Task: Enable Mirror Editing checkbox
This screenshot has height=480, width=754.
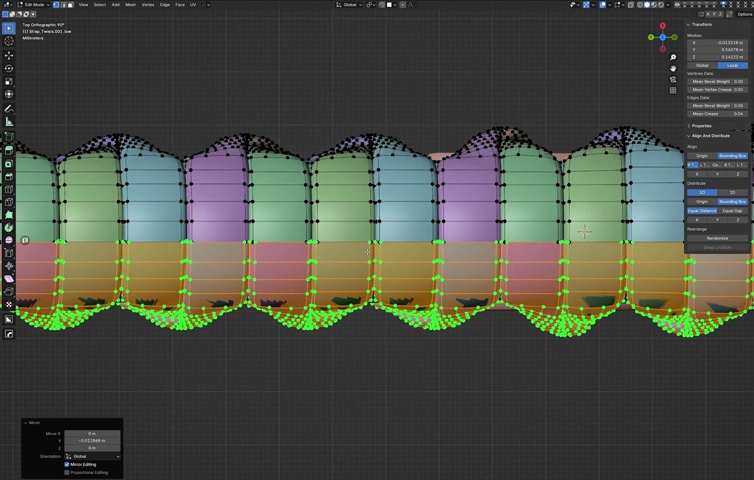Action: coord(67,465)
